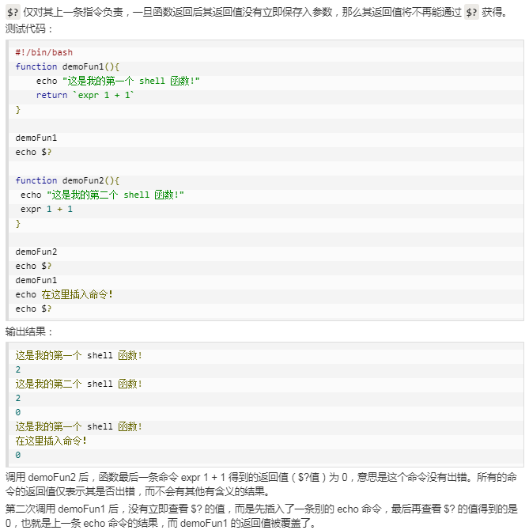This screenshot has width=529, height=530.
Task: Click the first inline "$?" code at paragraph start
Action: [x=13, y=12]
